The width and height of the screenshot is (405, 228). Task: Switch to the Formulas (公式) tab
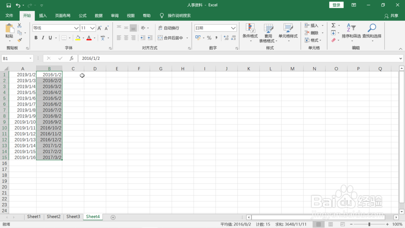(83, 16)
